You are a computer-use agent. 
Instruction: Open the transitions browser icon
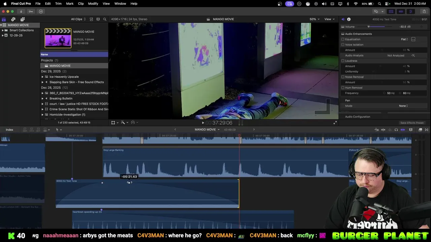pos(427,130)
